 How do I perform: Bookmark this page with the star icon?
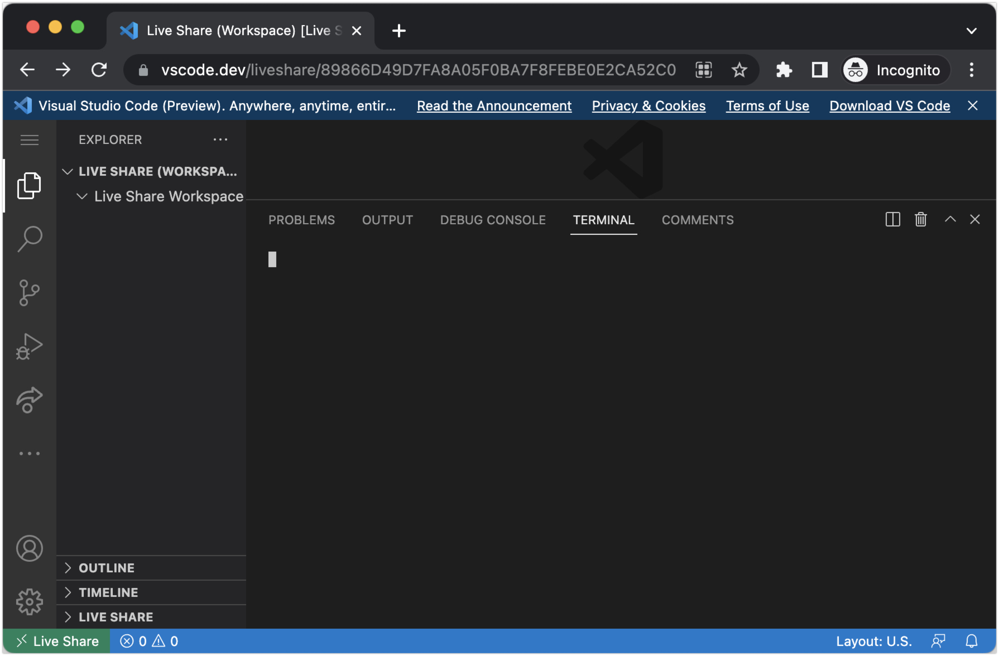(739, 70)
